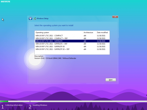The width and height of the screenshot is (147, 110).
Task: Click the x64 cell of the COMPACT row
Action: (x=85, y=36)
